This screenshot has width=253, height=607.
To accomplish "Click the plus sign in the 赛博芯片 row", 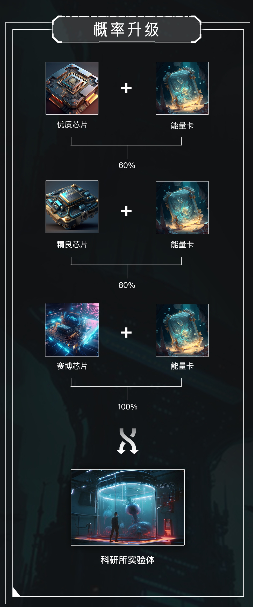I will (126, 332).
